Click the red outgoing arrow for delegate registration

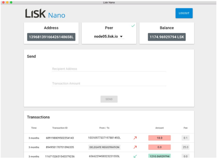pos(135,147)
